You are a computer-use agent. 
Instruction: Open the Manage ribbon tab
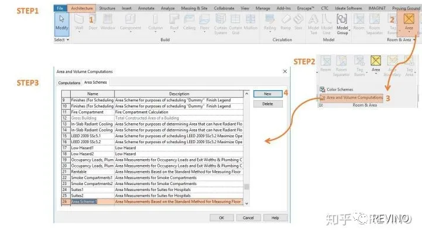(x=263, y=8)
